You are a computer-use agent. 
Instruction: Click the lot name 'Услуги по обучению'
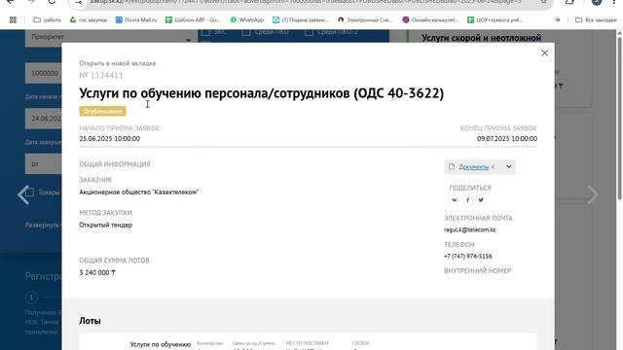click(161, 344)
